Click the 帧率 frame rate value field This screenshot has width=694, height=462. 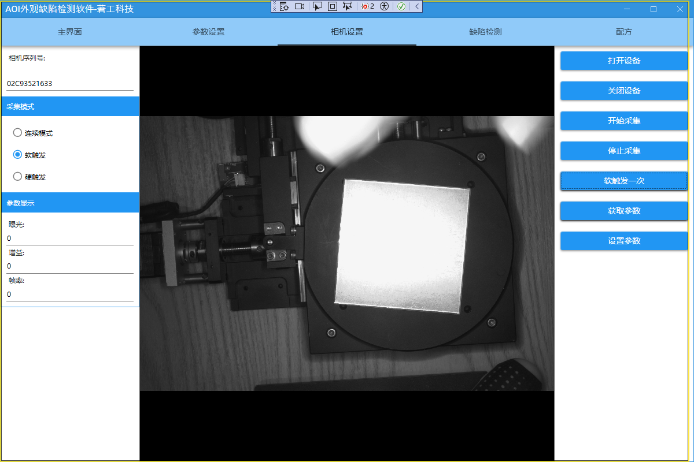[70, 295]
